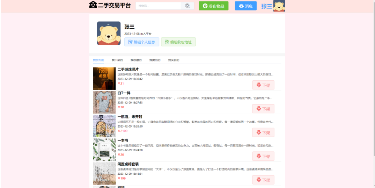Open the 一本书 book thumbnail
The height and width of the screenshot is (188, 375).
pyautogui.click(x=104, y=150)
